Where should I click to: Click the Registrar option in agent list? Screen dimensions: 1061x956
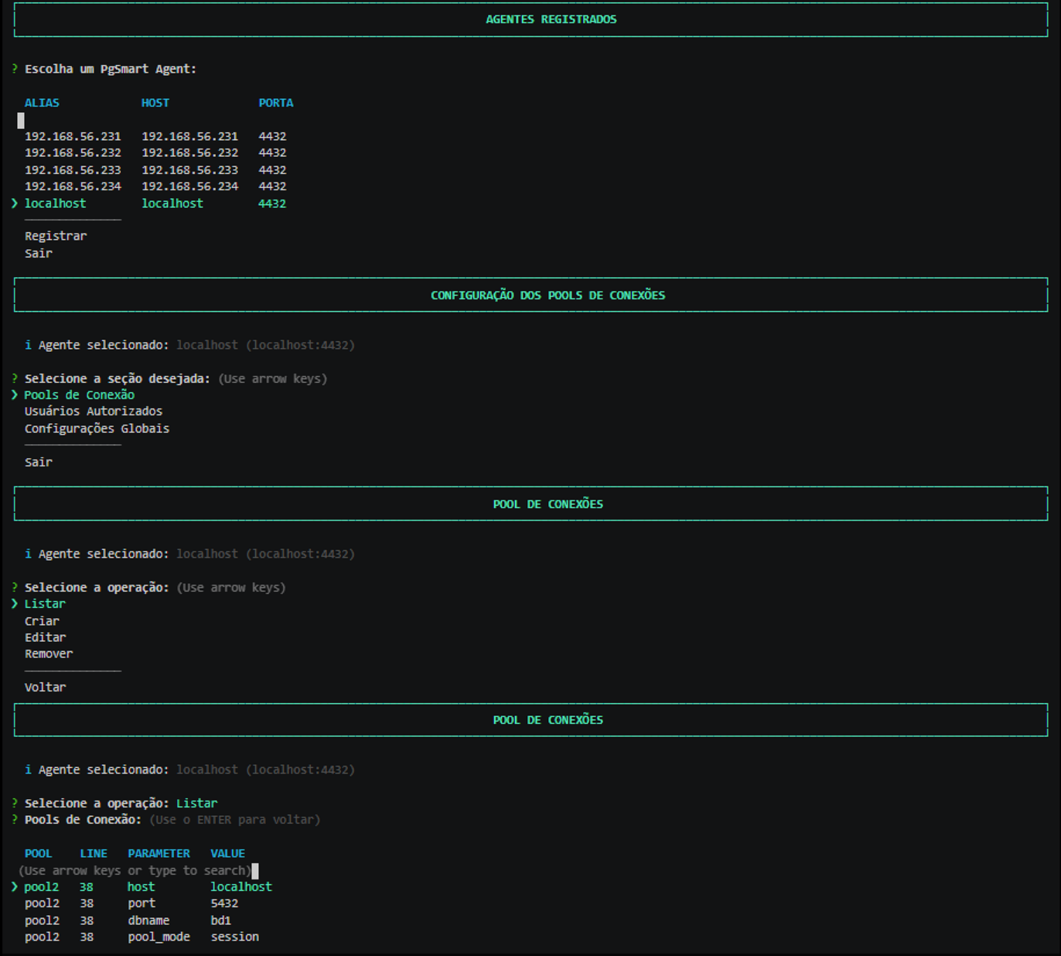[x=56, y=236]
